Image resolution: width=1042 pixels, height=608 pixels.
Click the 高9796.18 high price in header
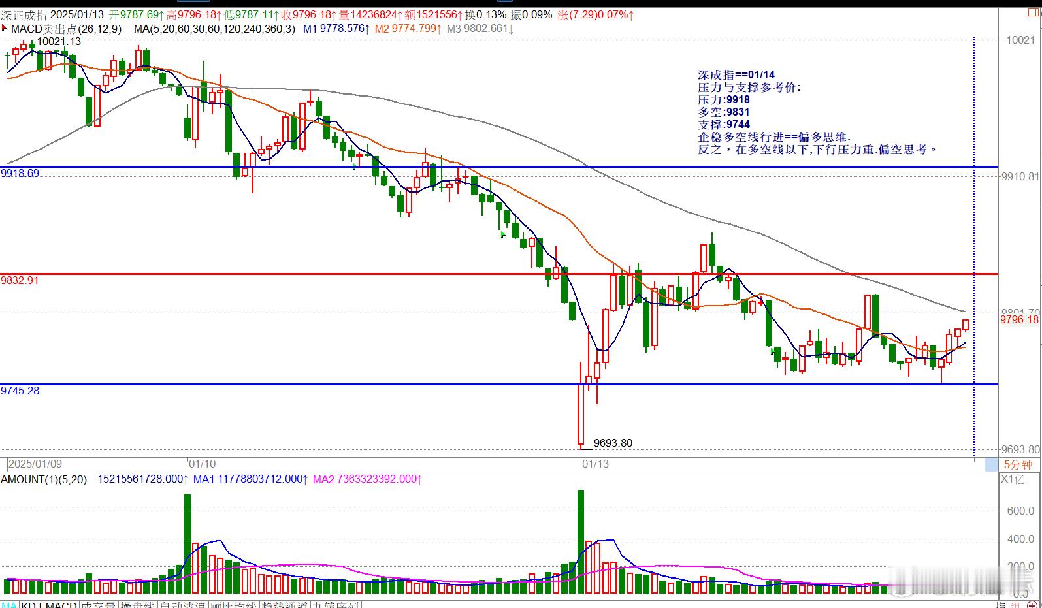pos(193,14)
